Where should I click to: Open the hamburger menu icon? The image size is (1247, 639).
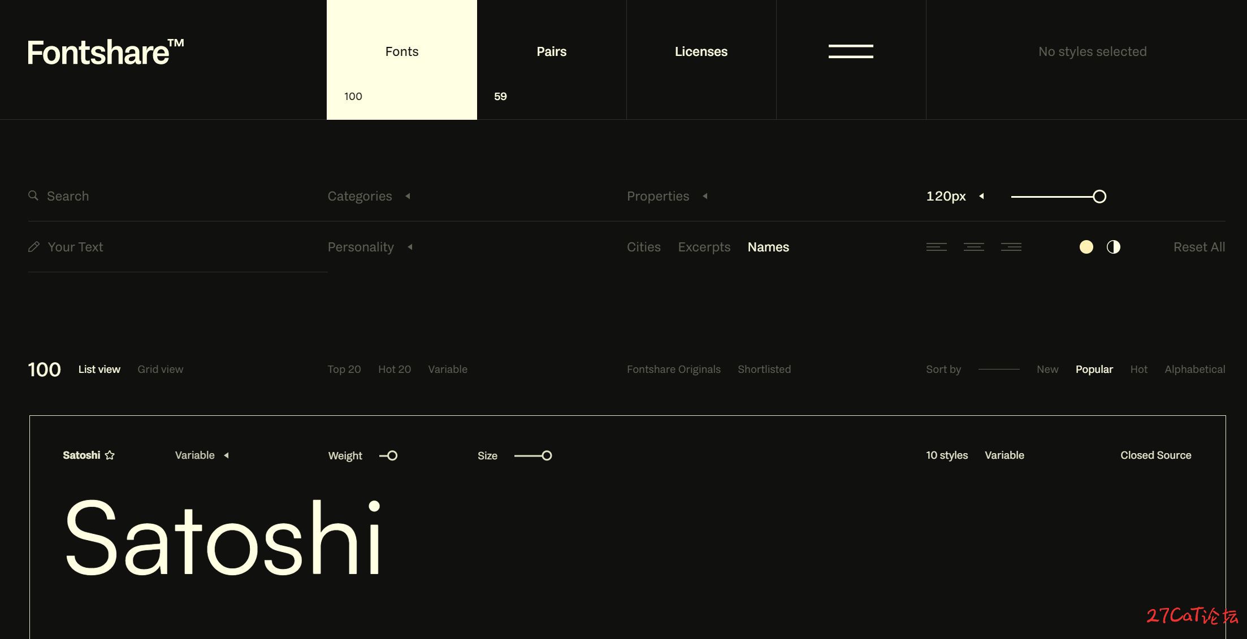851,51
